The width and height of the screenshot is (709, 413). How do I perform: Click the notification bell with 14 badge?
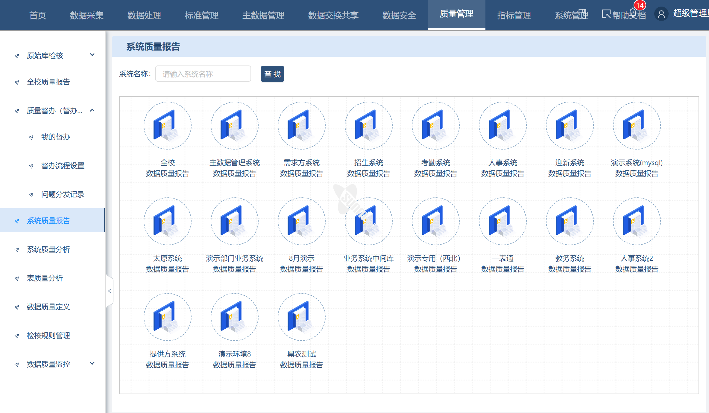point(633,13)
